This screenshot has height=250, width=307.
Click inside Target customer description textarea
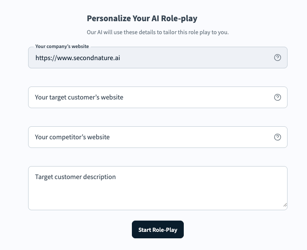157,188
